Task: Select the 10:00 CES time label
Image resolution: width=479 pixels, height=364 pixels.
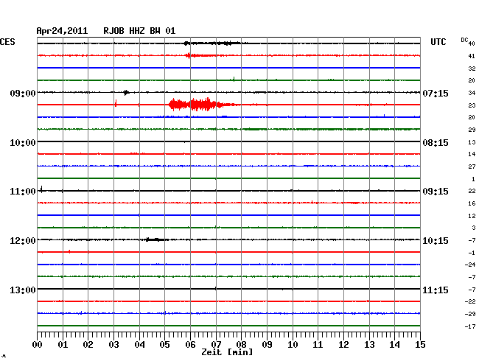Action: click(x=23, y=143)
